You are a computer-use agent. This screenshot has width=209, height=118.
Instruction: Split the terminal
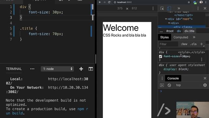click(91, 69)
